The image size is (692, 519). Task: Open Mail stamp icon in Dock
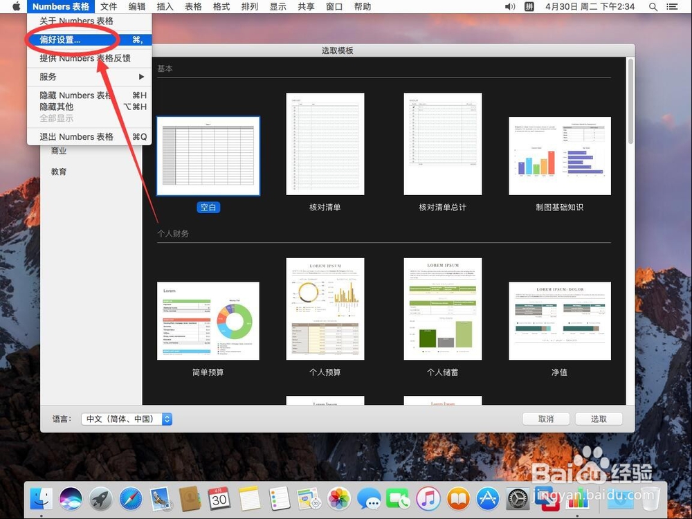point(161,499)
